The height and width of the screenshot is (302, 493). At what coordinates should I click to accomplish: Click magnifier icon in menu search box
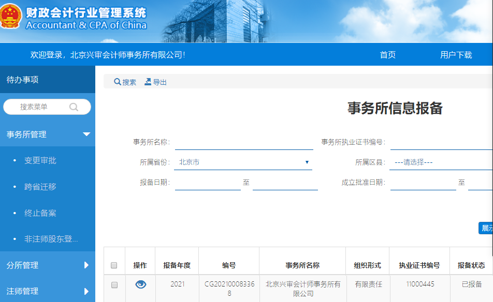pyautogui.click(x=74, y=107)
